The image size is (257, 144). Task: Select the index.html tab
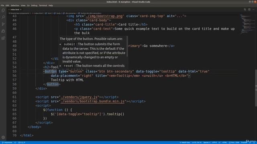(15, 10)
